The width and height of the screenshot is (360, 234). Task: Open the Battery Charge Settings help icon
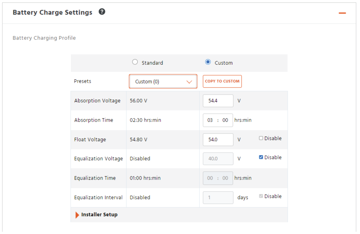(x=102, y=12)
